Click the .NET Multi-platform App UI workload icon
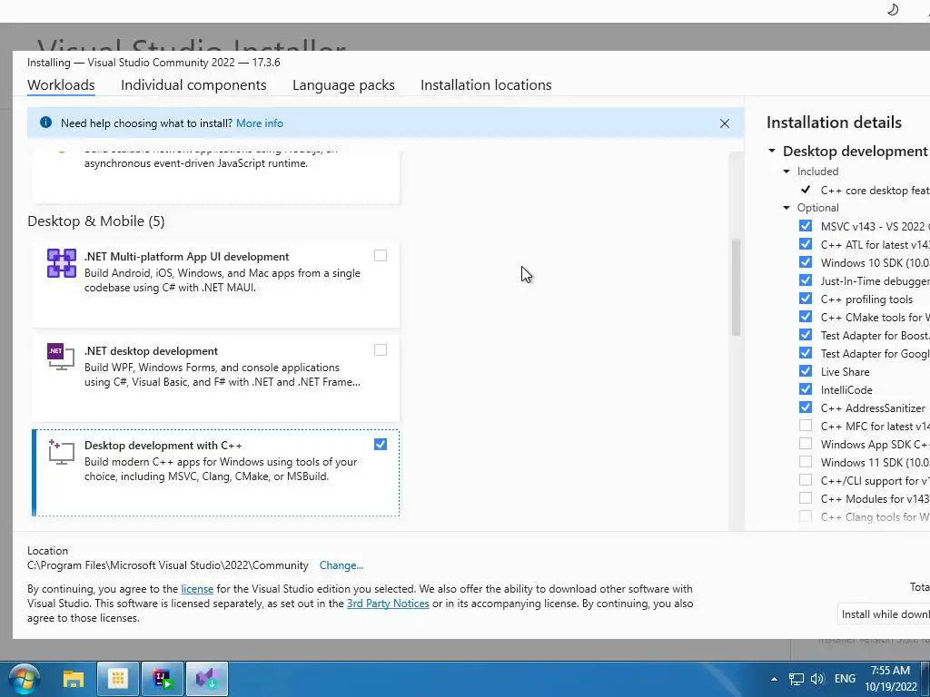Image resolution: width=930 pixels, height=697 pixels. point(62,263)
